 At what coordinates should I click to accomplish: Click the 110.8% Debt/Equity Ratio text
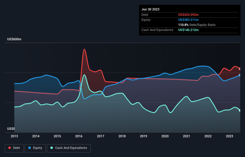(x=197, y=25)
